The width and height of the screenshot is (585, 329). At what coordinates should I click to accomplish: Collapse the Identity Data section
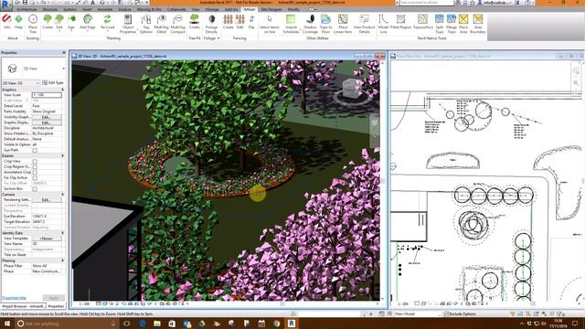[62, 233]
